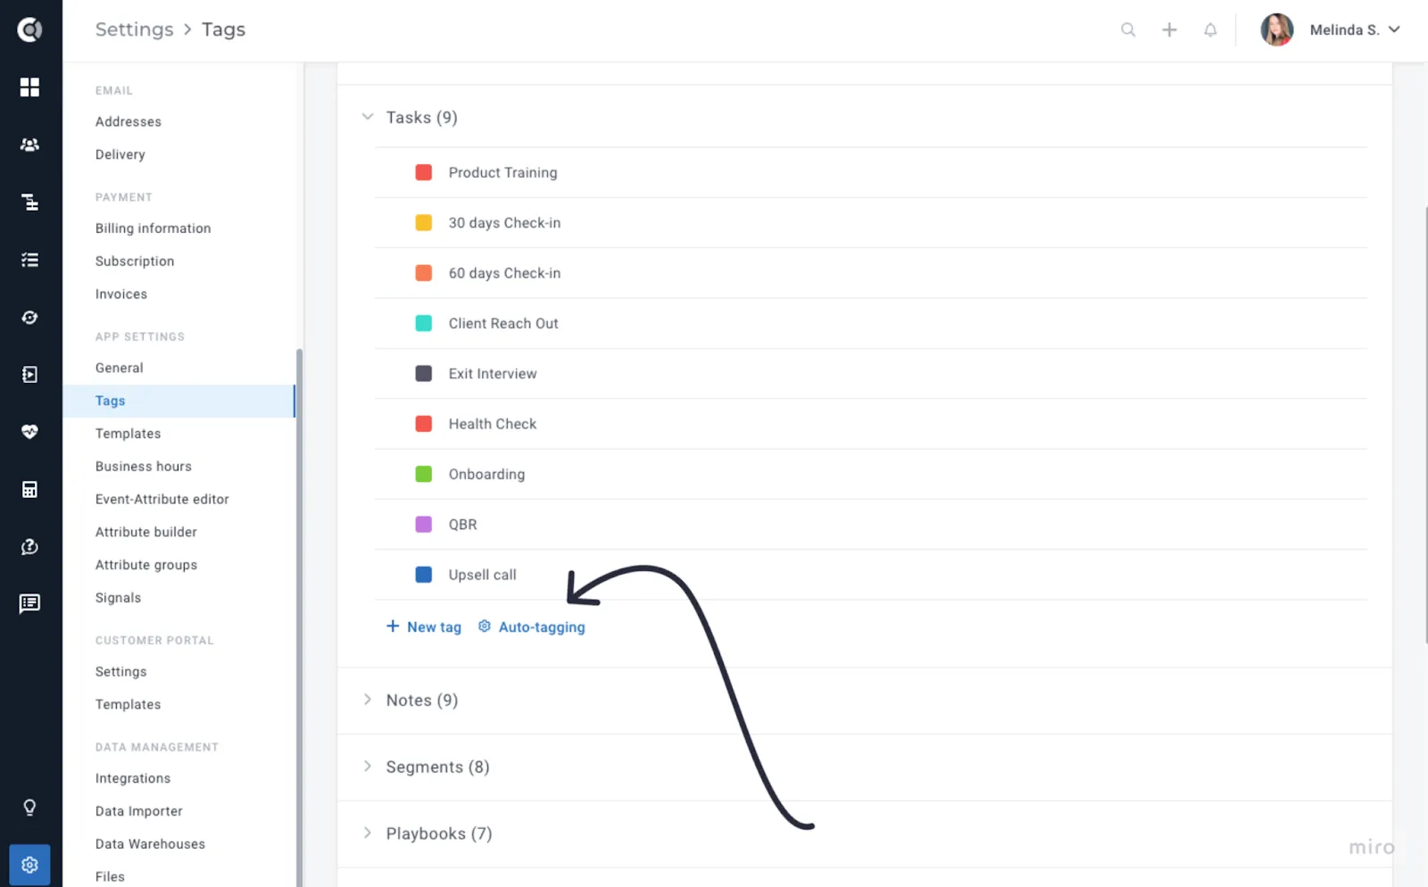This screenshot has height=887, width=1428.
Task: Open the chat messages icon in sidebar
Action: (29, 603)
